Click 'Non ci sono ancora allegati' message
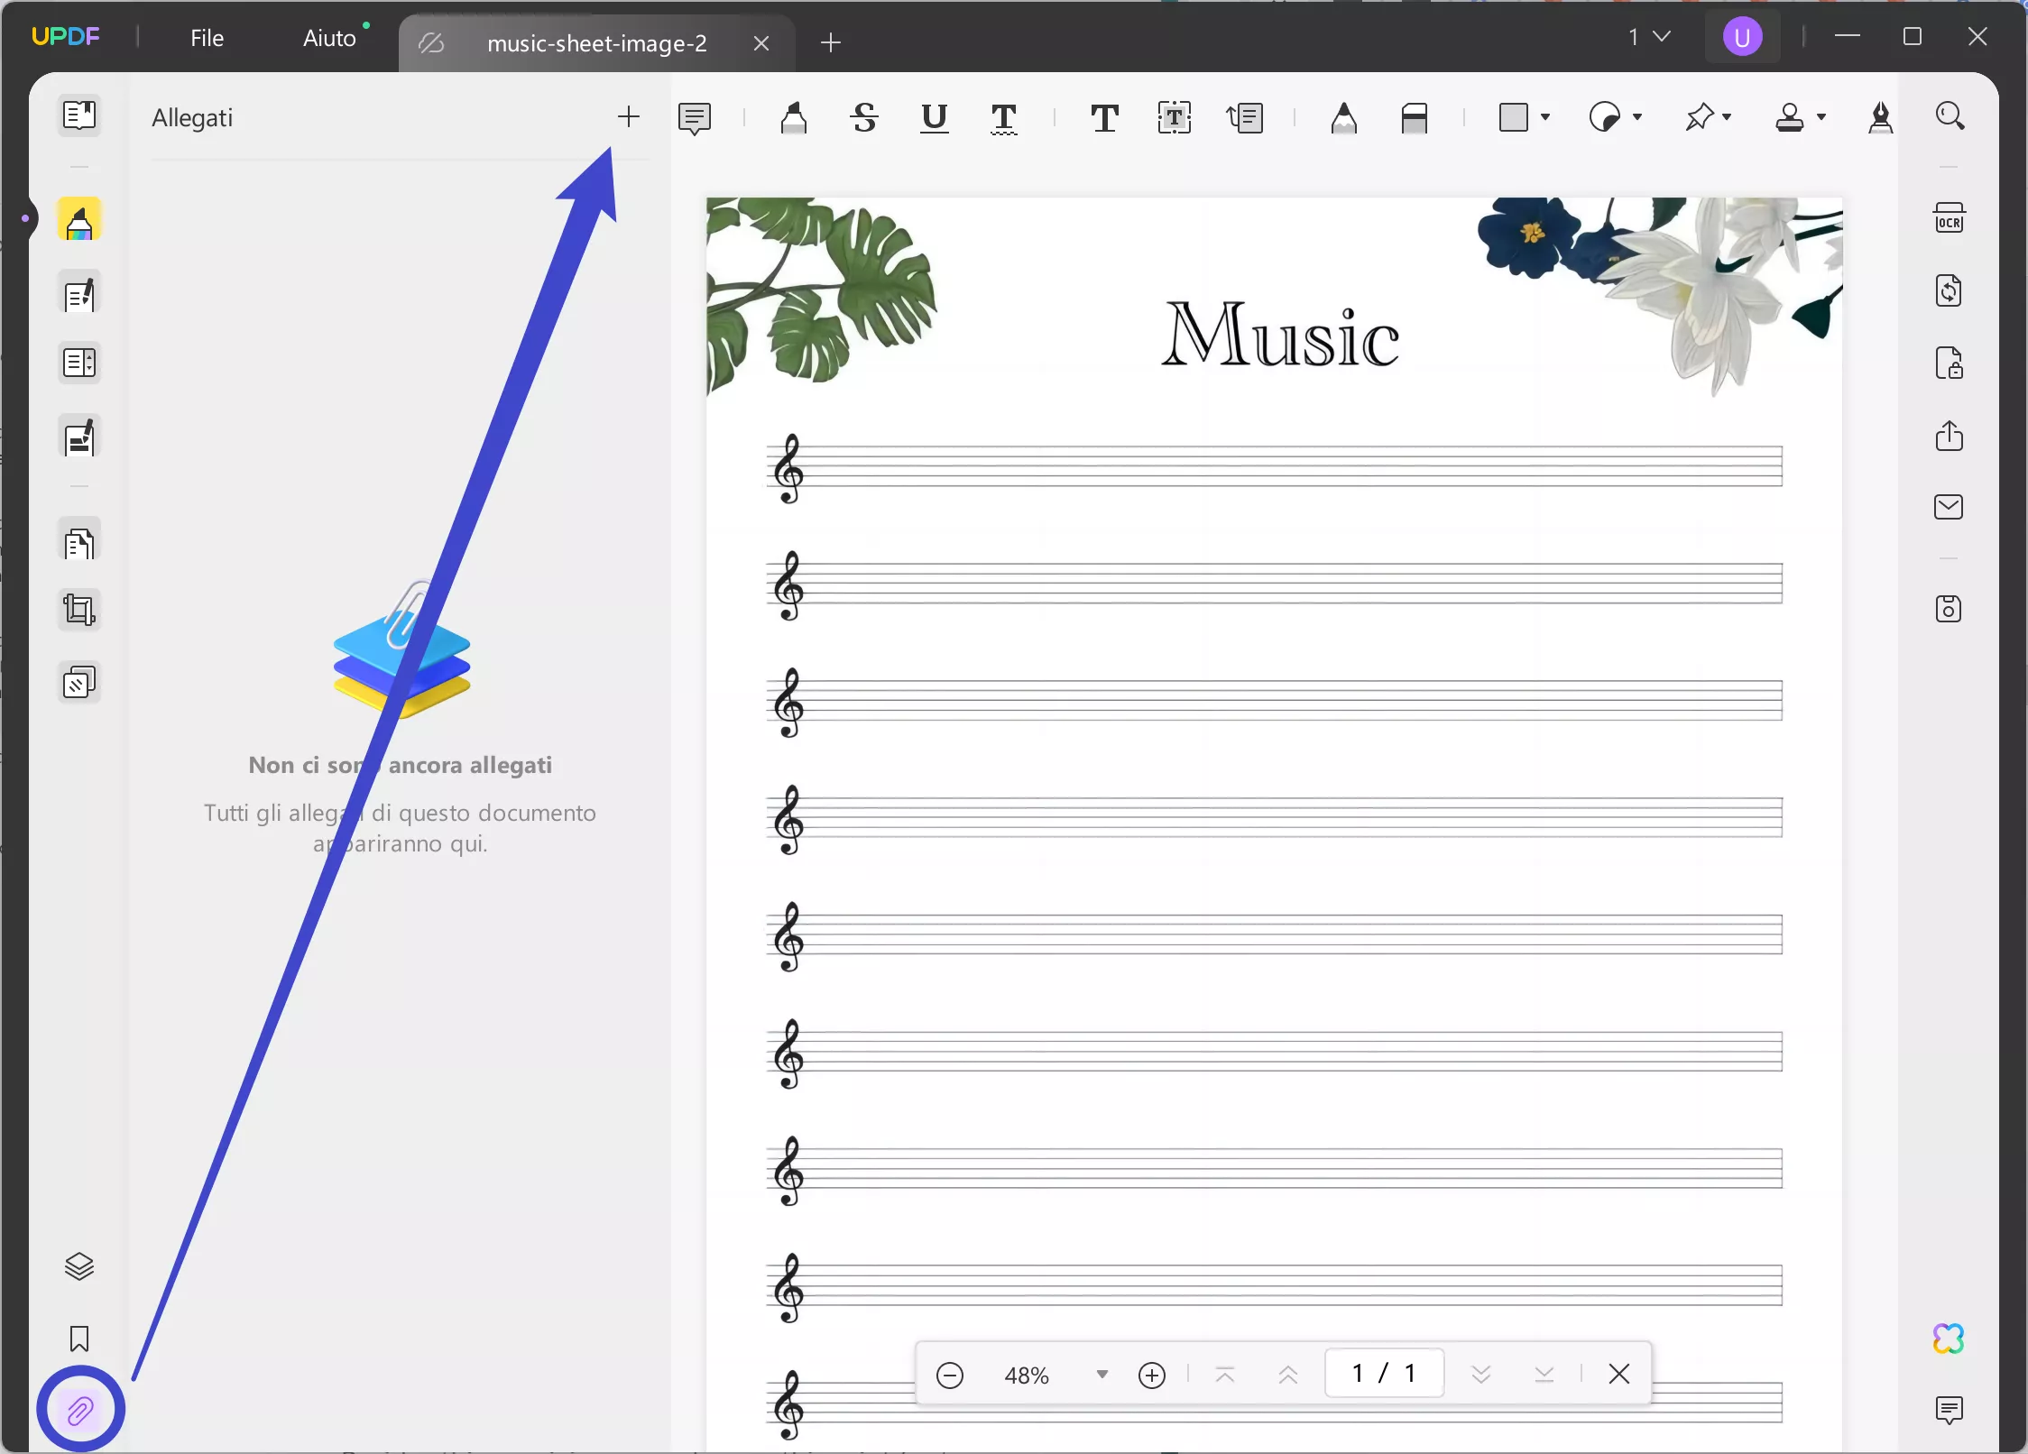This screenshot has height=1454, width=2028. click(401, 765)
